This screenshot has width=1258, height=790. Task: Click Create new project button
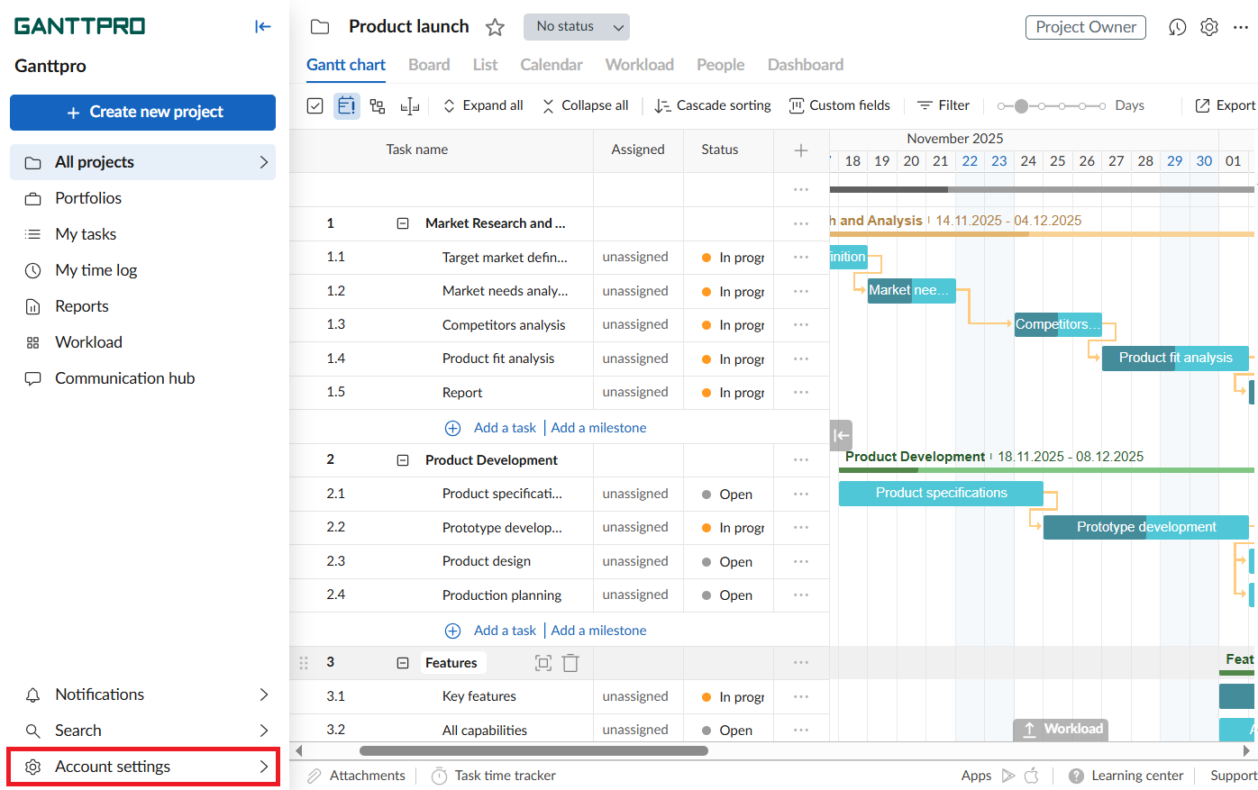[x=142, y=113]
